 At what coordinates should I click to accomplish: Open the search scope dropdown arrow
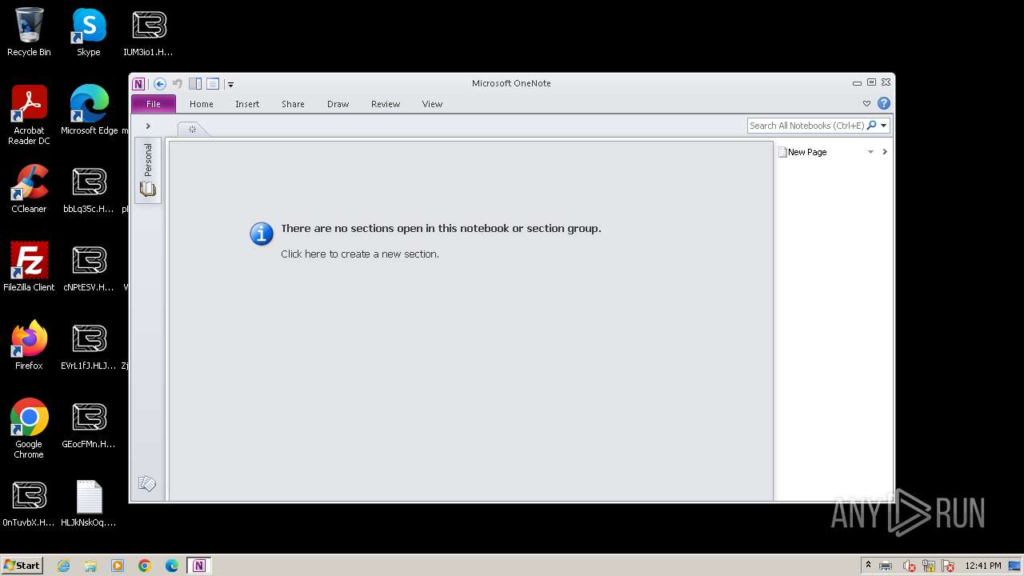click(884, 126)
